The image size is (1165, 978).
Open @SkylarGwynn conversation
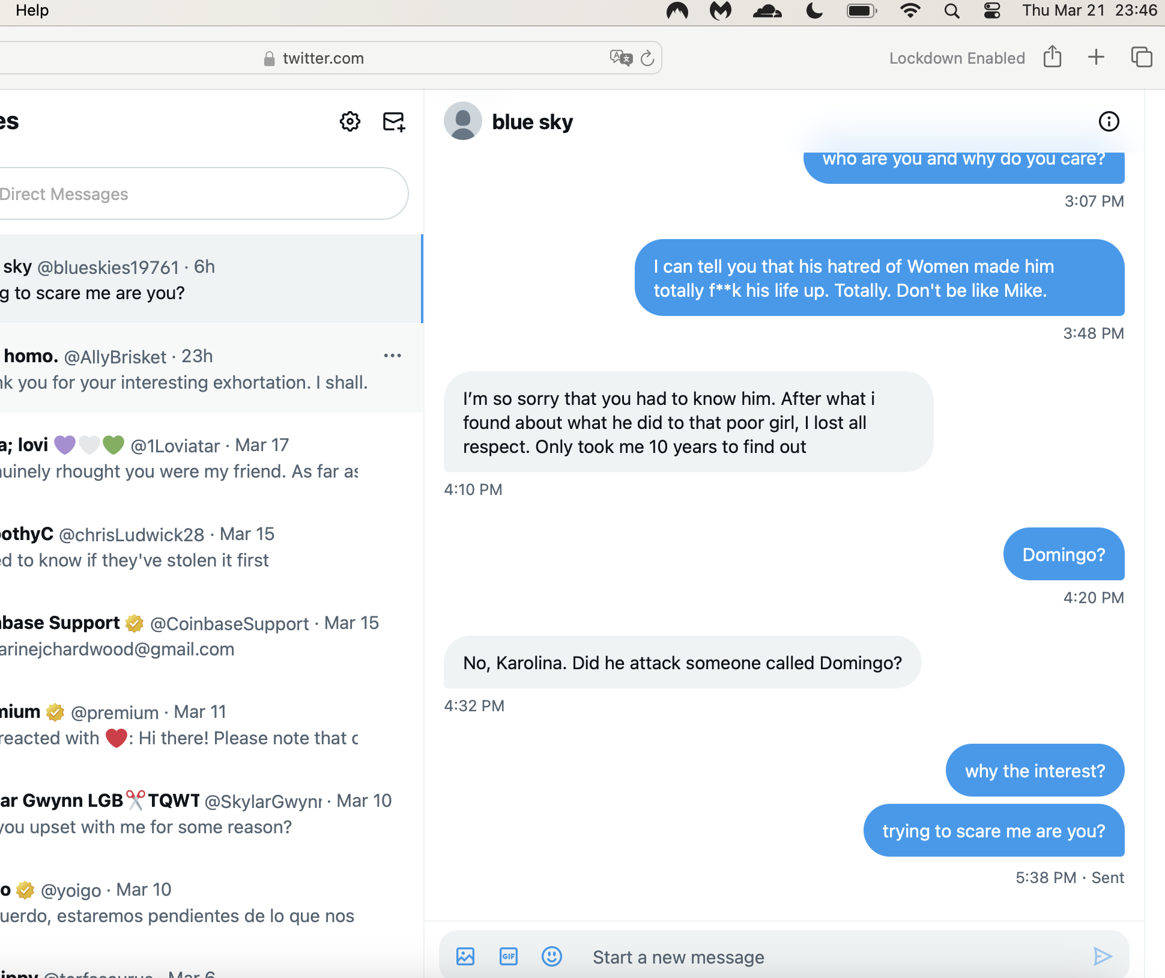(x=211, y=813)
